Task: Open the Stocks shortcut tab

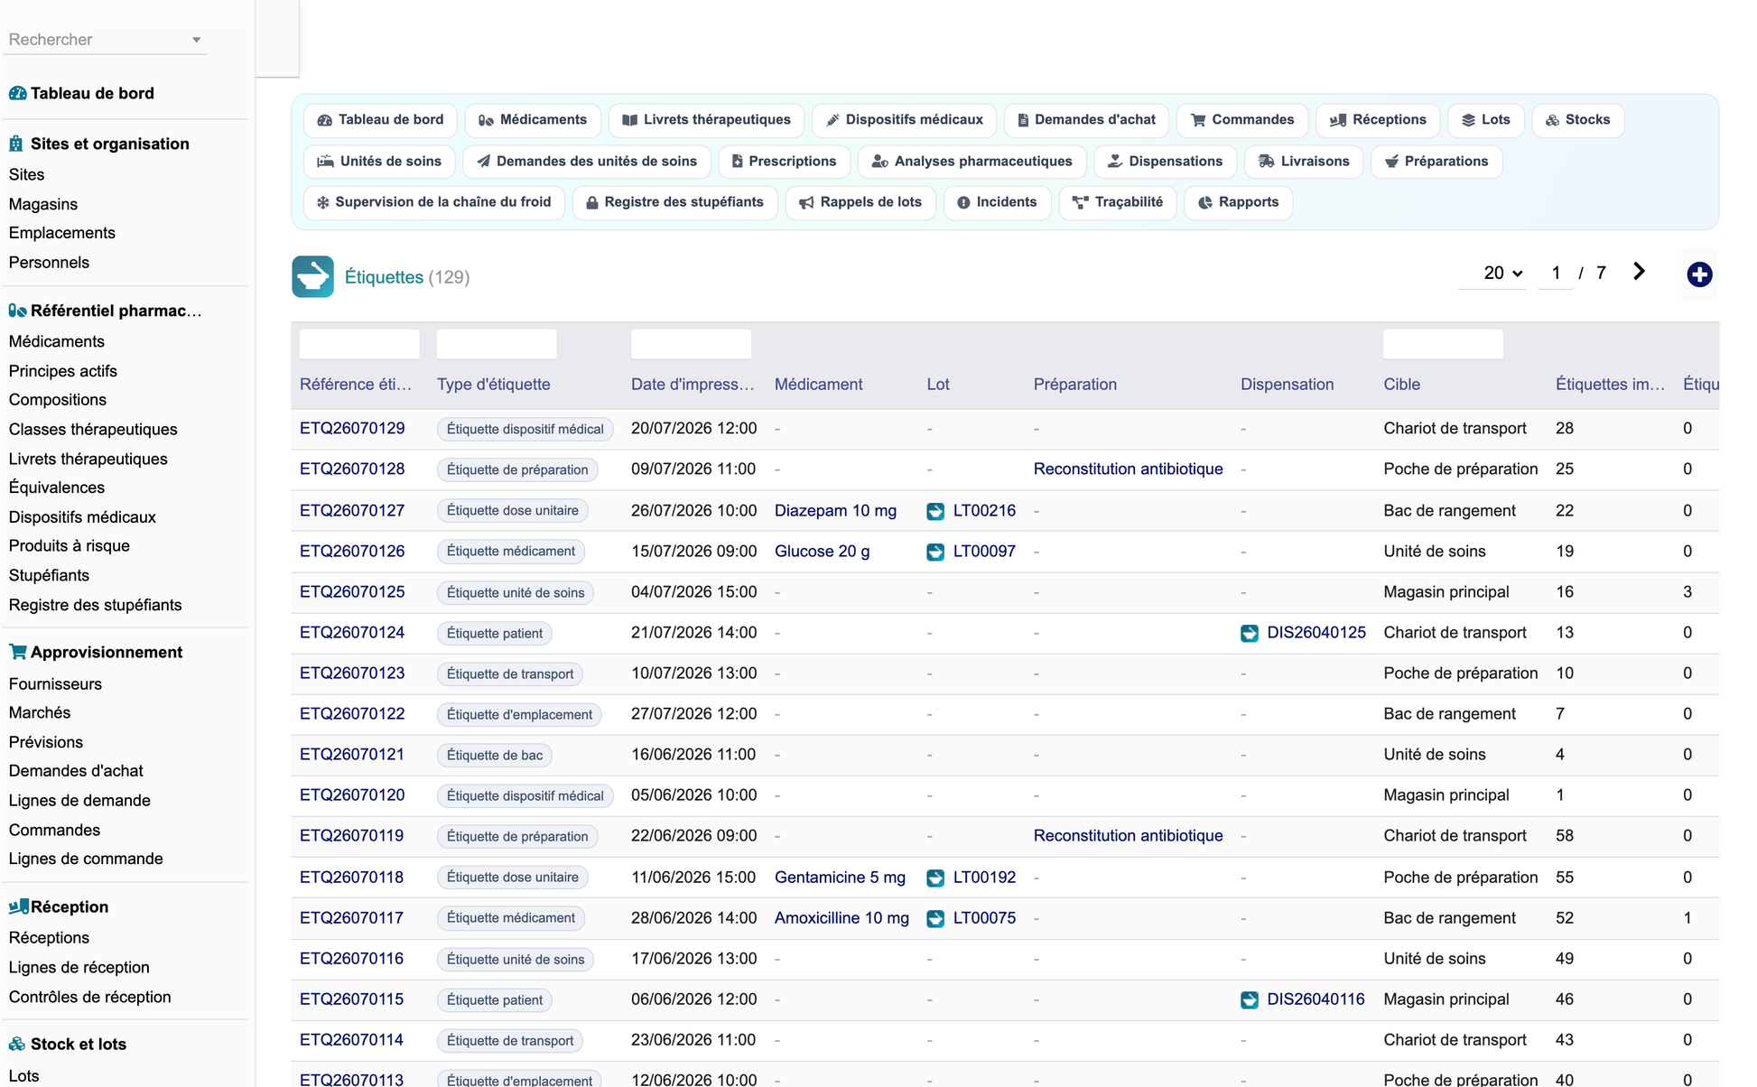Action: click(x=1578, y=120)
